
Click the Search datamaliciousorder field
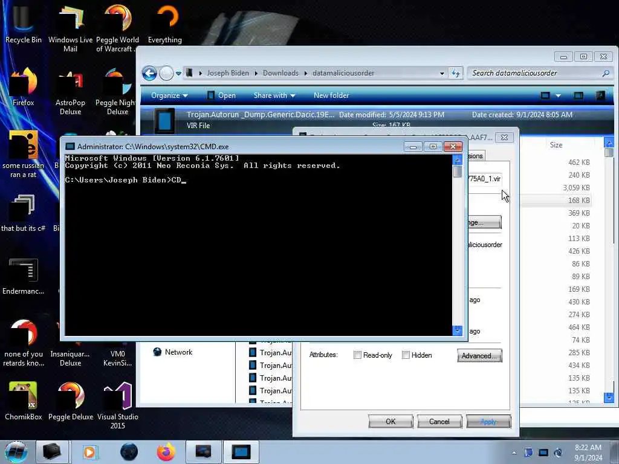click(540, 73)
